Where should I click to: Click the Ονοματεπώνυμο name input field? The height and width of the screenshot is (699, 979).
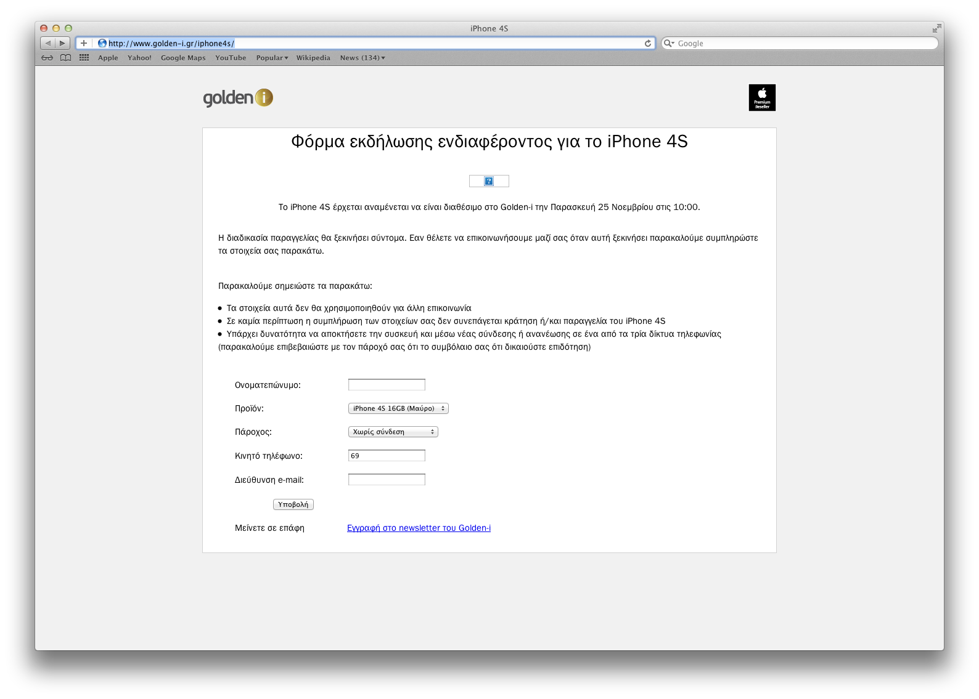387,385
